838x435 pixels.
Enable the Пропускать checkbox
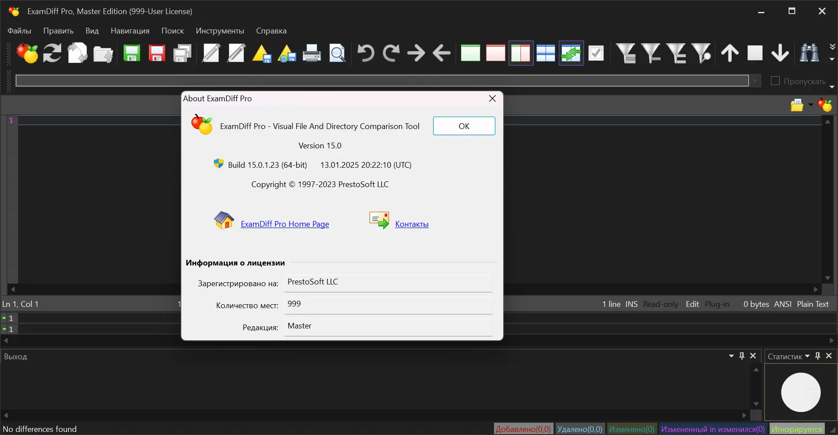click(775, 81)
